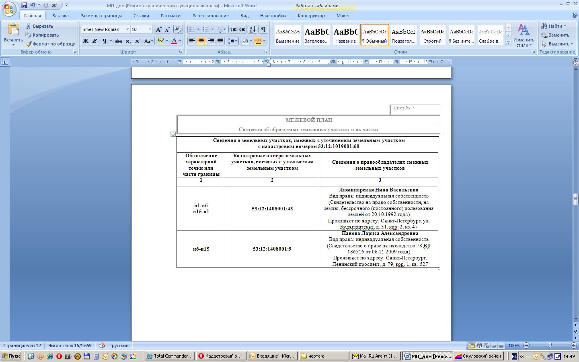The height and width of the screenshot is (362, 579).
Task: Switch to the Вставка ribbon tab
Action: tap(60, 16)
